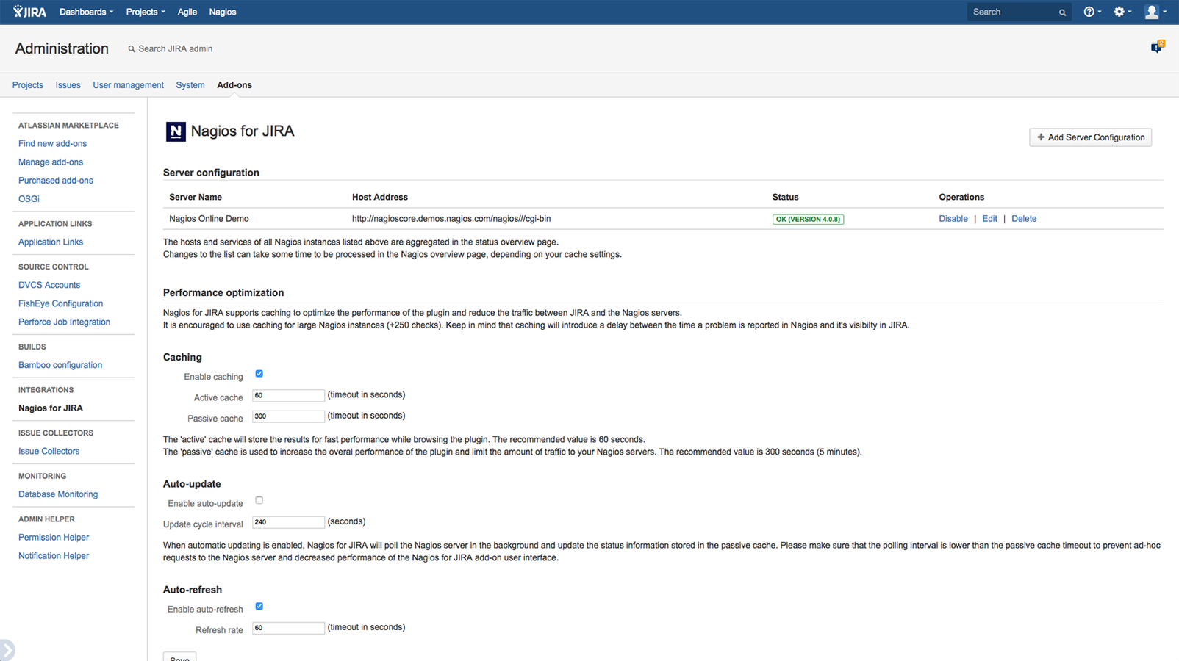This screenshot has width=1179, height=661.
Task: Open Manage add-ons link
Action: (51, 162)
